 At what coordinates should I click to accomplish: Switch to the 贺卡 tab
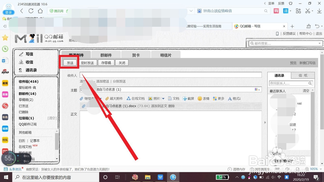136,55
